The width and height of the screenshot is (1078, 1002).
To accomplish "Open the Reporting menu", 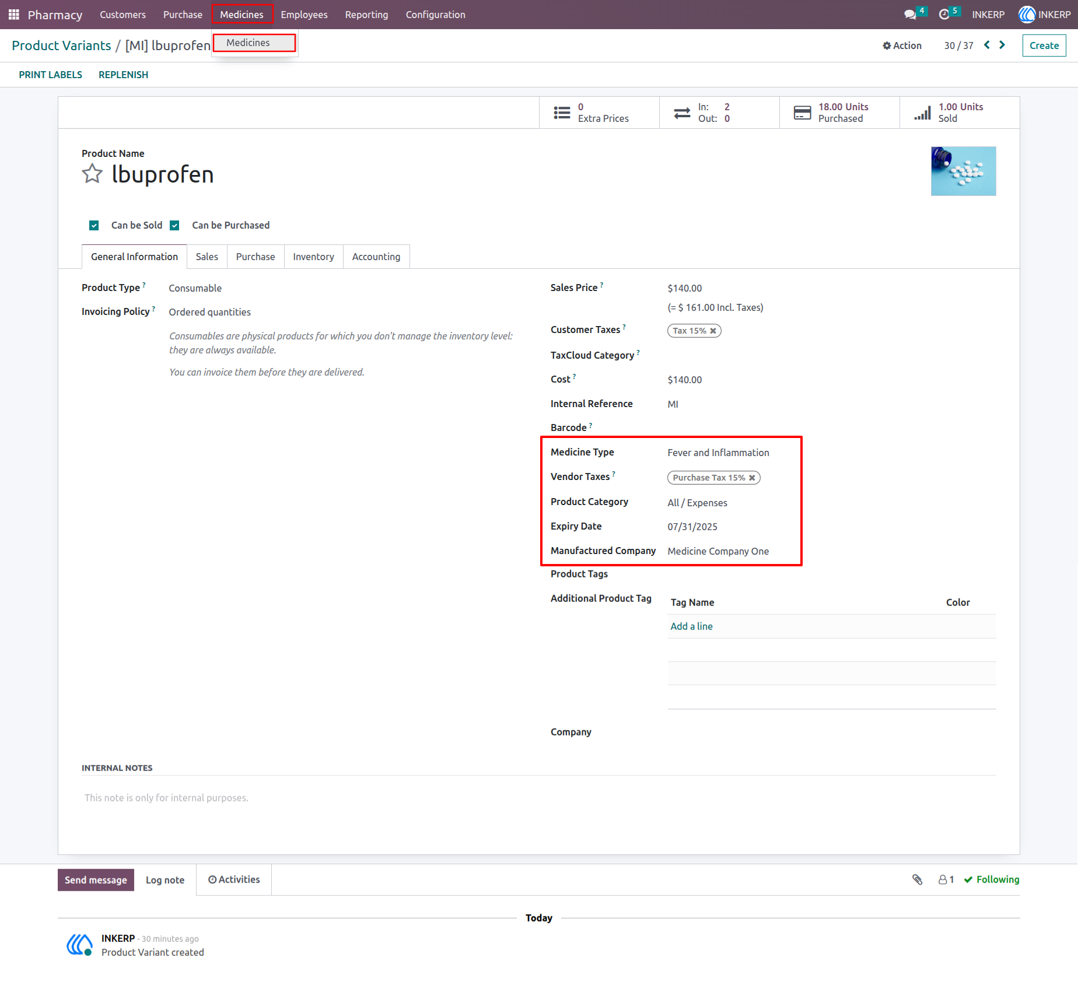I will coord(366,15).
